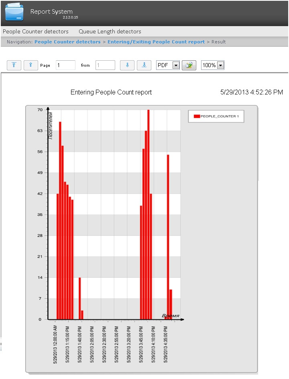Click People Counter detectors breadcrumb link
This screenshot has height=379, width=289.
67,42
